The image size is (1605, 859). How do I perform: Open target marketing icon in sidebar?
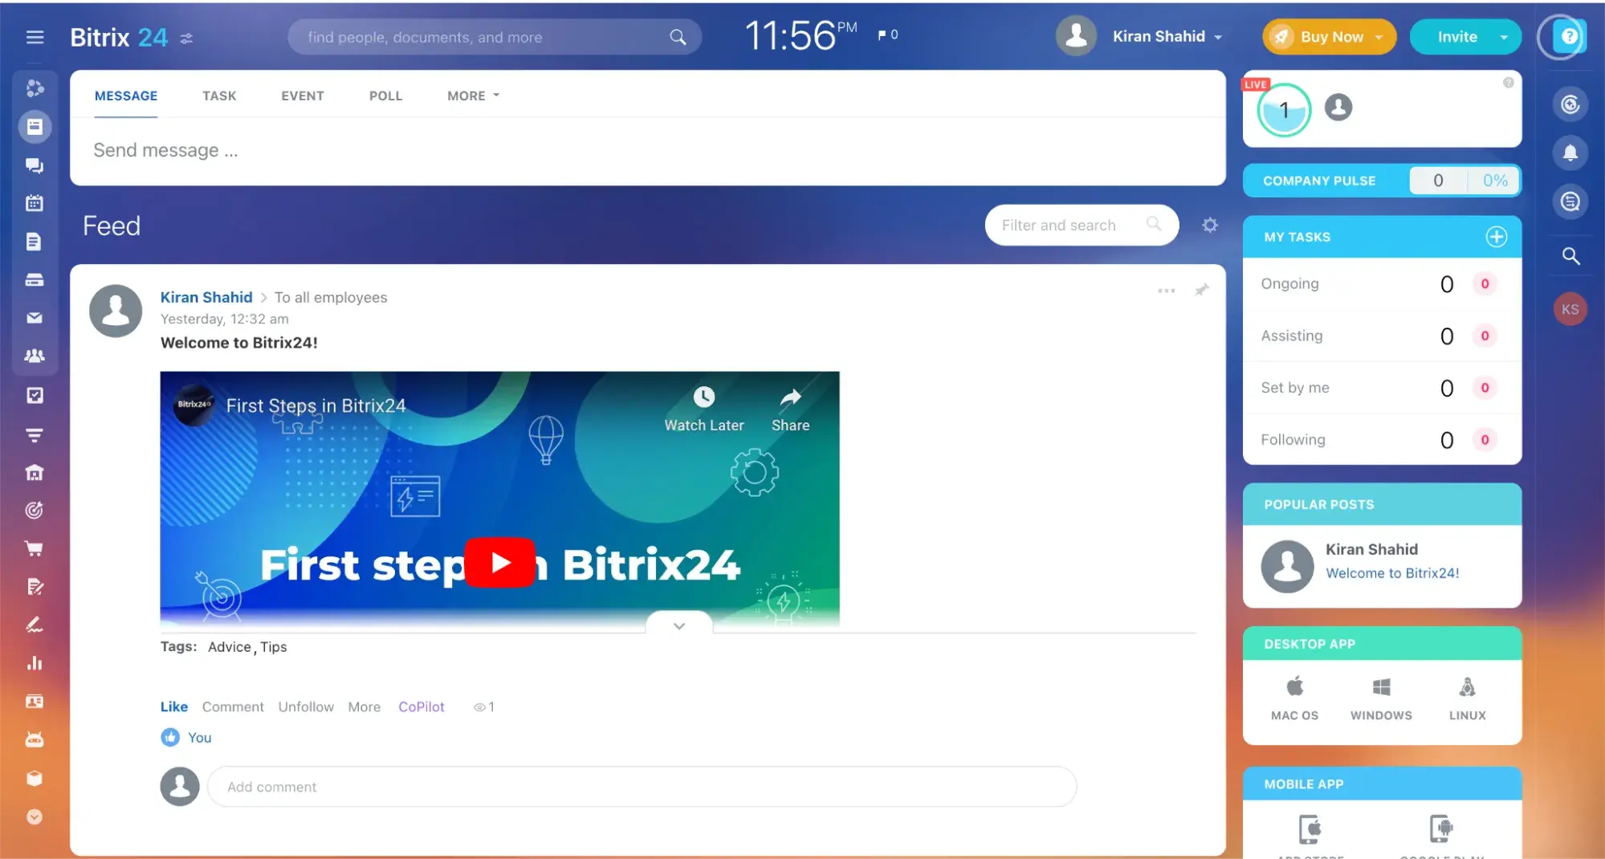tap(35, 510)
